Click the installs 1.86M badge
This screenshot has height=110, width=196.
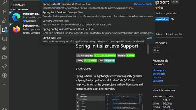click(x=126, y=56)
